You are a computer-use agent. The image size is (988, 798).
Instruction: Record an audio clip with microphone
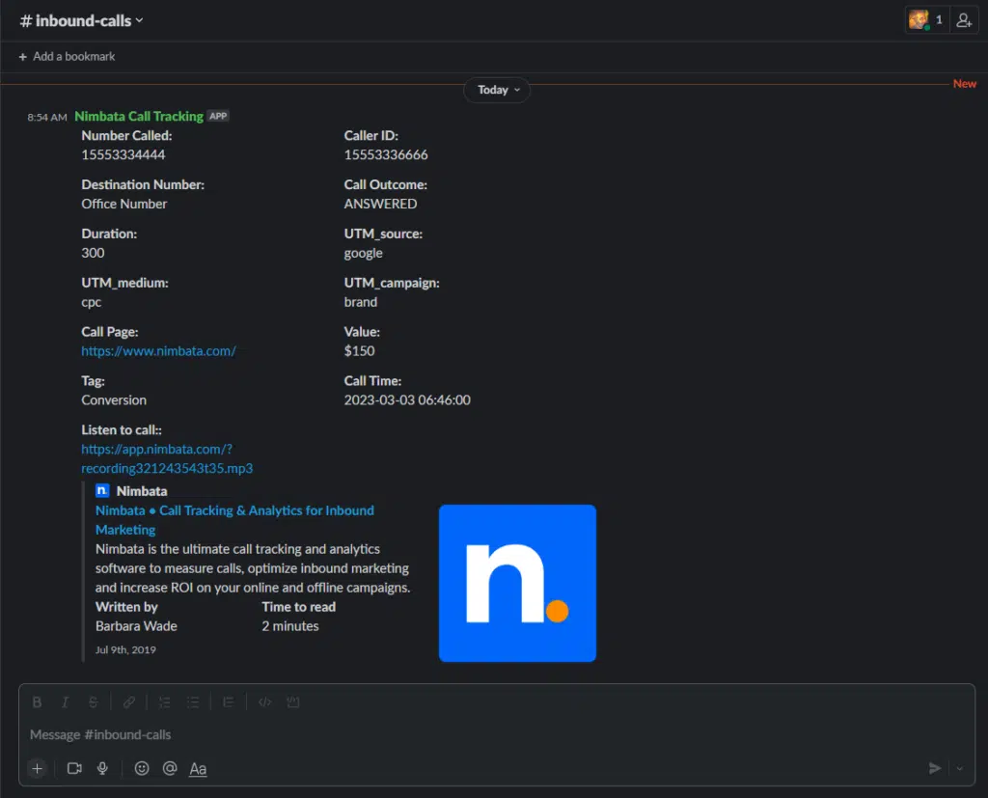(x=102, y=768)
